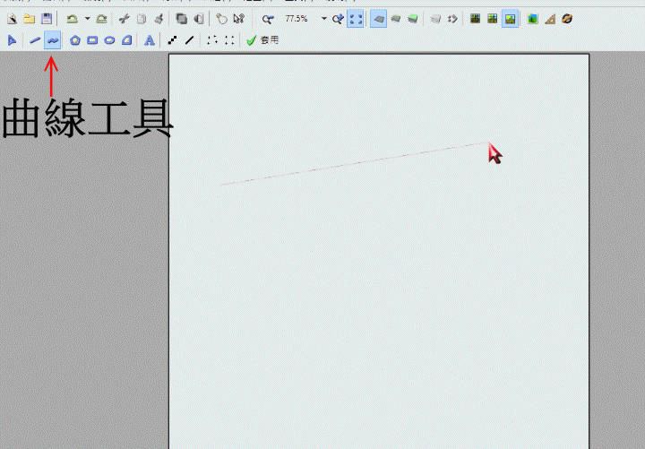Viewport: 645px width, 449px height.
Task: Click the New document icon
Action: [12, 19]
